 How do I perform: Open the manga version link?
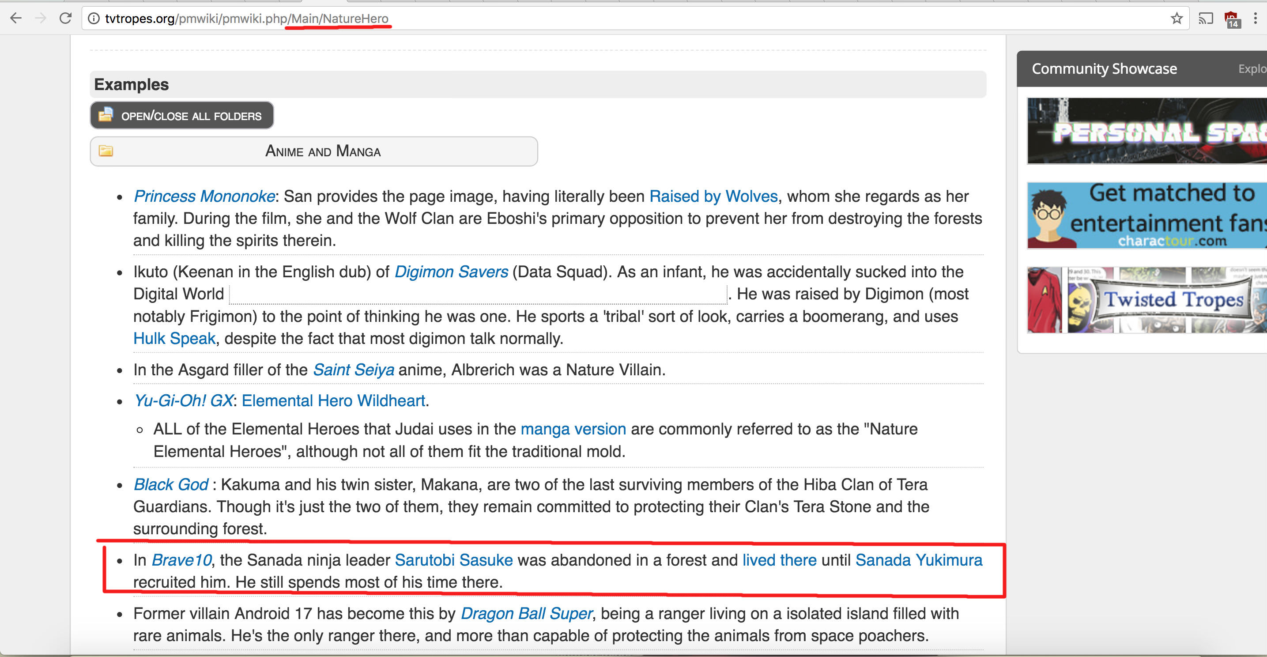[573, 429]
